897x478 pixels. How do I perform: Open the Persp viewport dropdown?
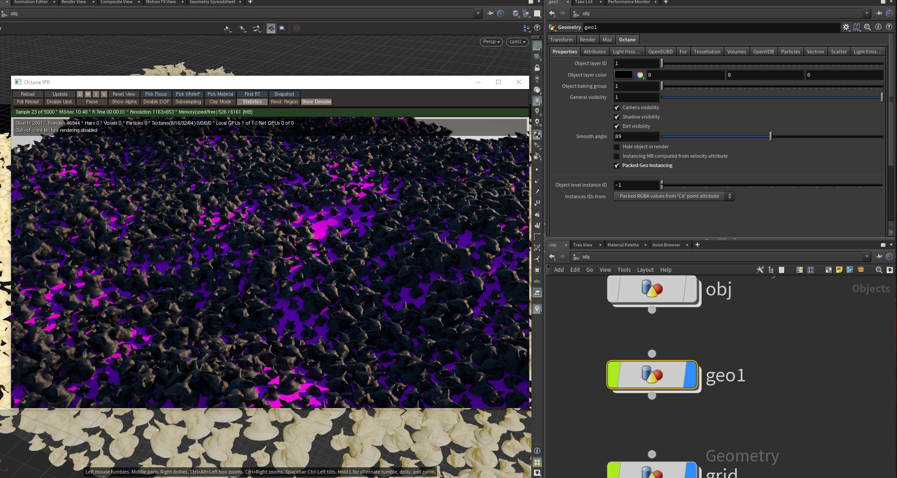[x=491, y=42]
